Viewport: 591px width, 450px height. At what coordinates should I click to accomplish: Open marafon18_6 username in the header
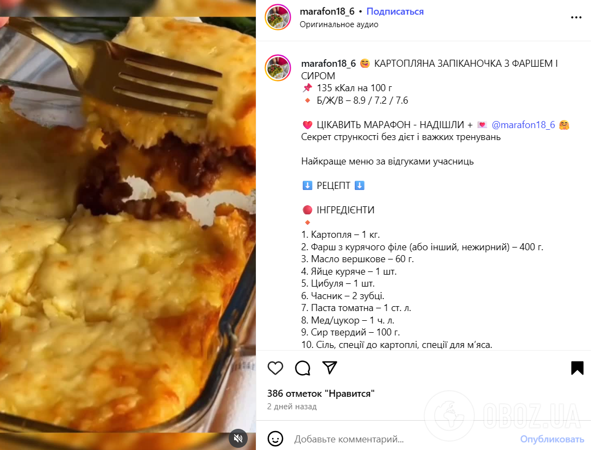(x=327, y=12)
